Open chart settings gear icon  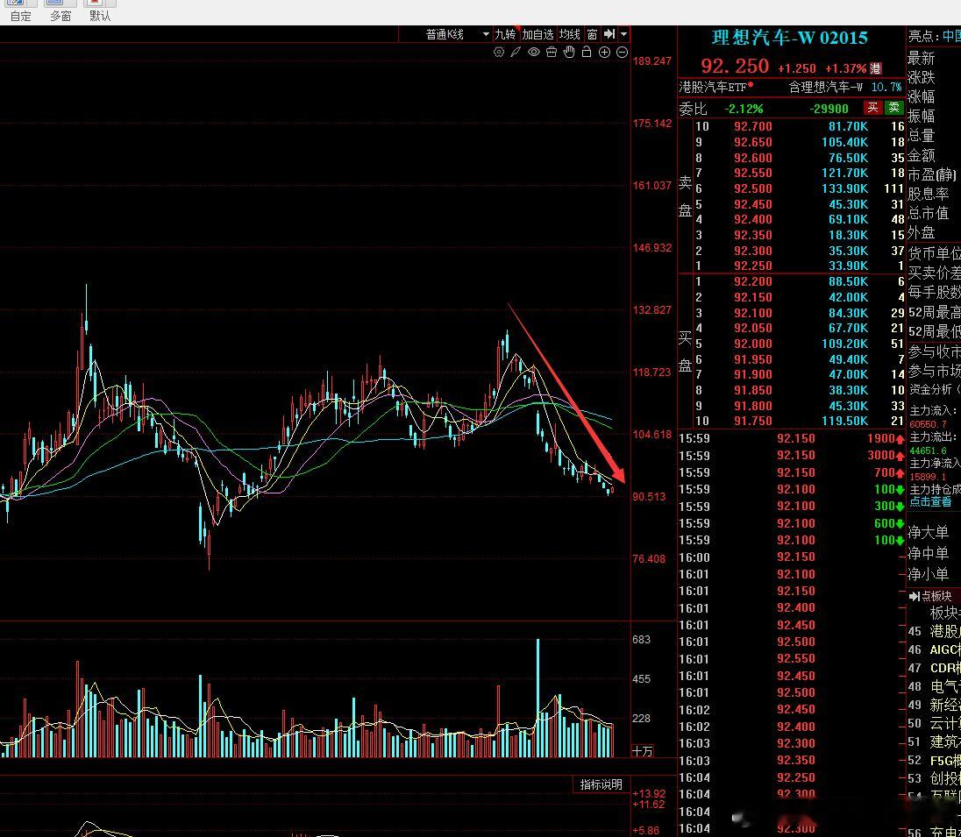click(x=499, y=52)
